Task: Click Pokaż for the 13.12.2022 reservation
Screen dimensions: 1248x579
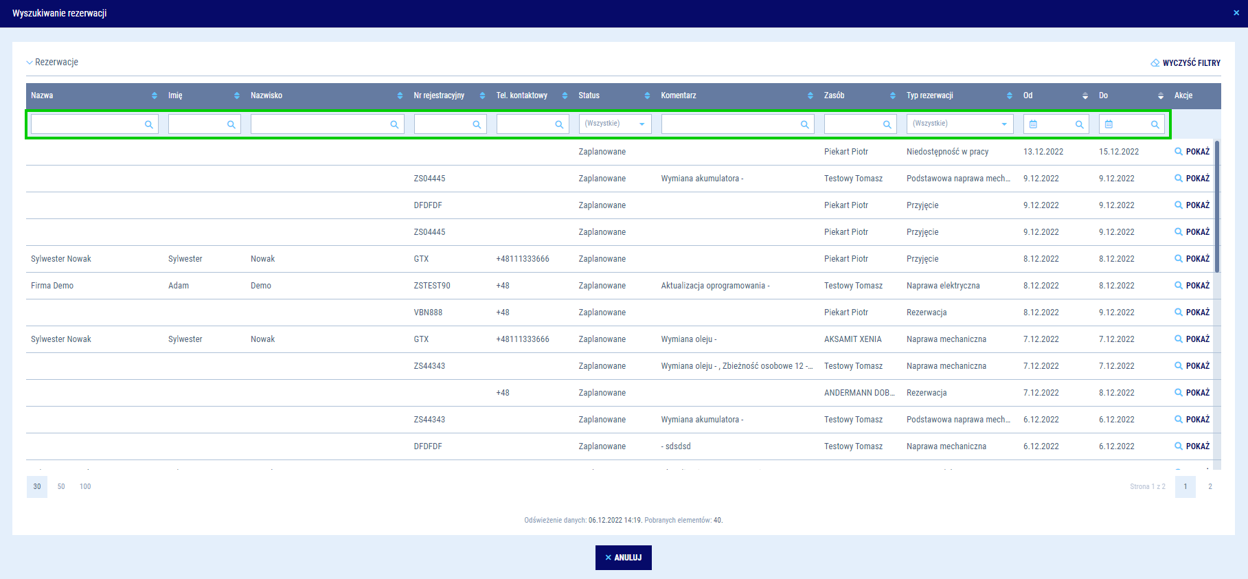Action: click(x=1192, y=152)
